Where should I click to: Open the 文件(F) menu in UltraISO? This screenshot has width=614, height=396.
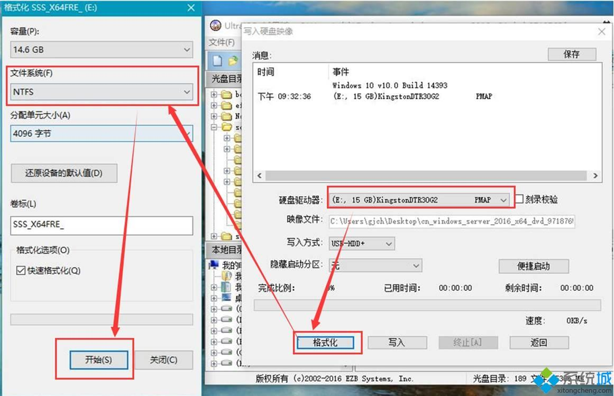222,42
